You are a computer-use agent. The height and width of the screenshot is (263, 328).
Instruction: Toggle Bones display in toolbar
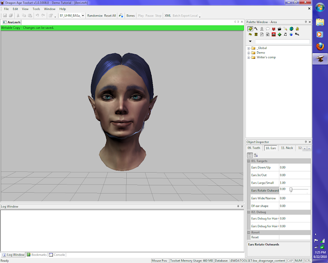point(130,16)
